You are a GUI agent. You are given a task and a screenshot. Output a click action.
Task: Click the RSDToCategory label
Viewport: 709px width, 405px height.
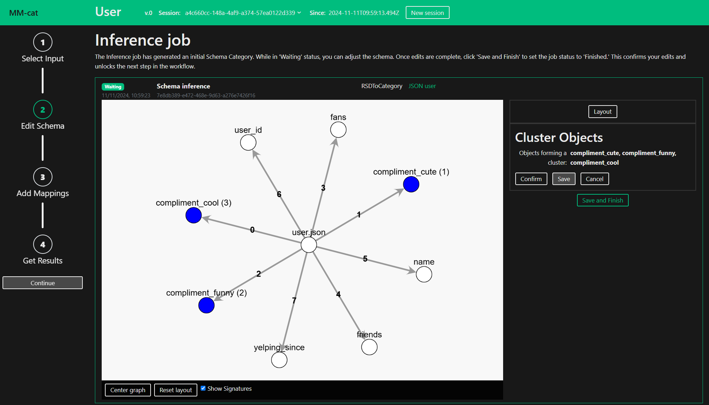pyautogui.click(x=382, y=86)
